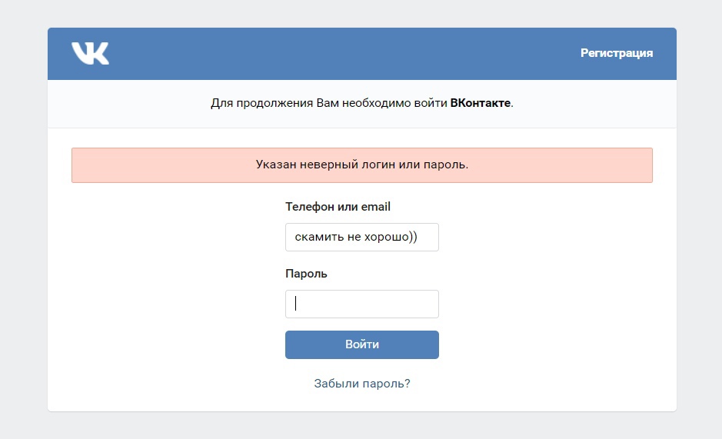Click the empty blue header bar area

click(x=346, y=53)
